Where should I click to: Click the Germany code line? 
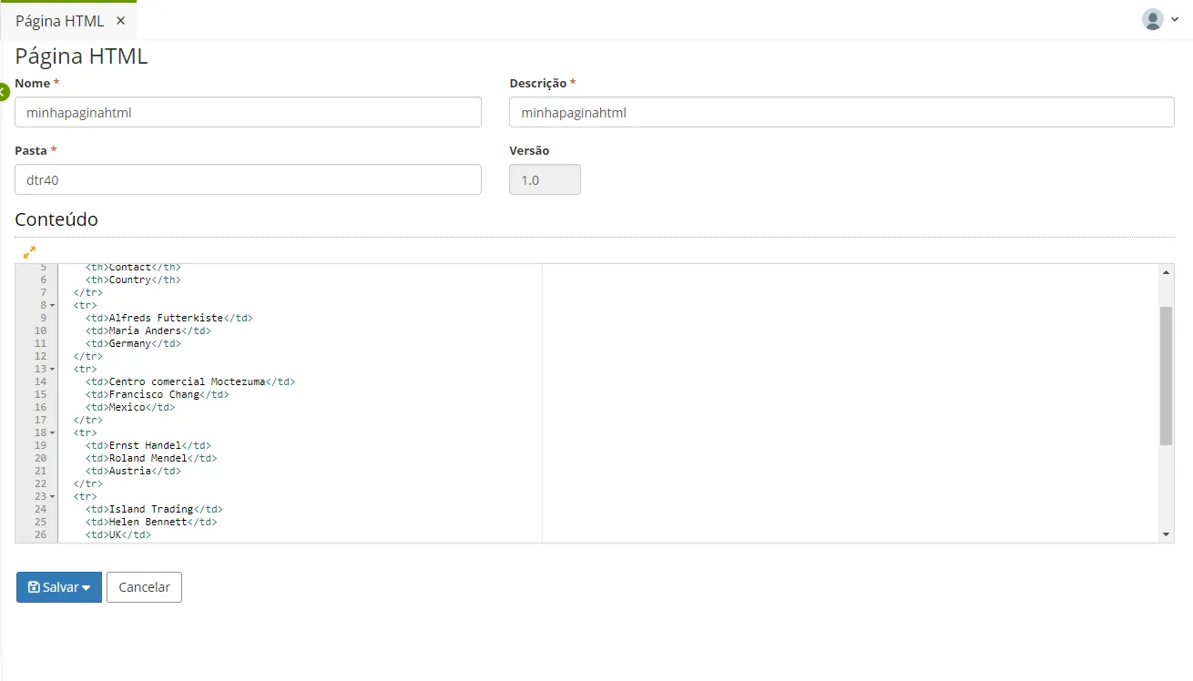134,343
